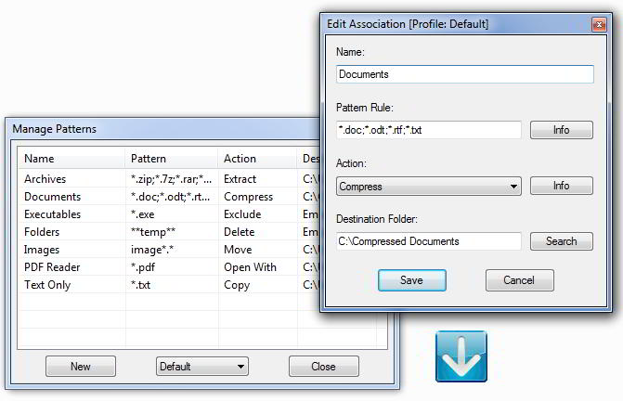Edit the Destination Folder path field

pos(428,241)
